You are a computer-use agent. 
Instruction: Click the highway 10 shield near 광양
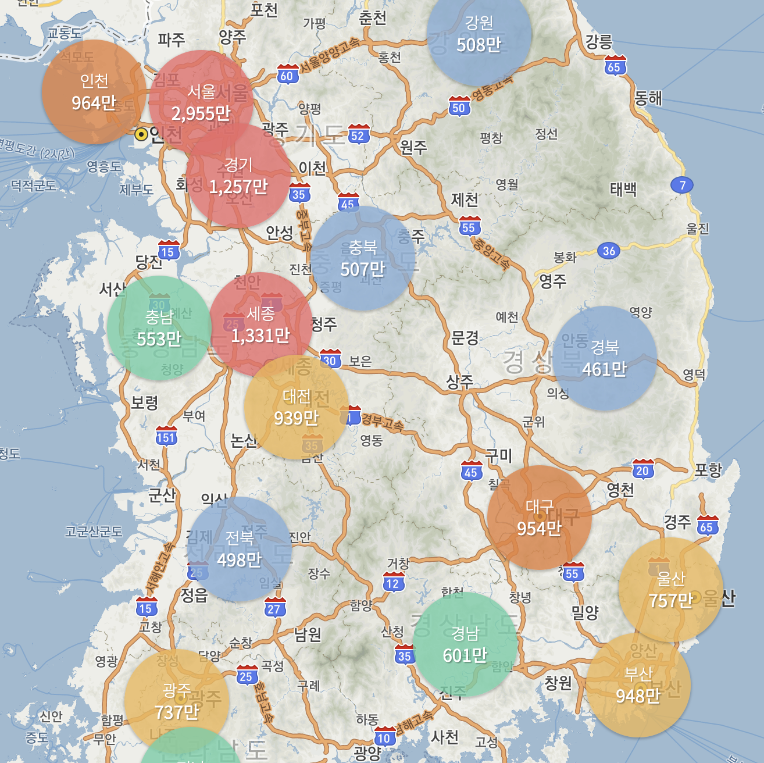pos(384,736)
